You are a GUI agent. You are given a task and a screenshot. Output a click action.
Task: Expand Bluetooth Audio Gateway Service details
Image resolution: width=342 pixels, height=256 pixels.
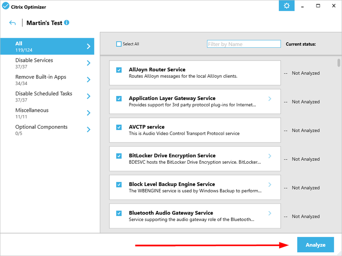270,213
